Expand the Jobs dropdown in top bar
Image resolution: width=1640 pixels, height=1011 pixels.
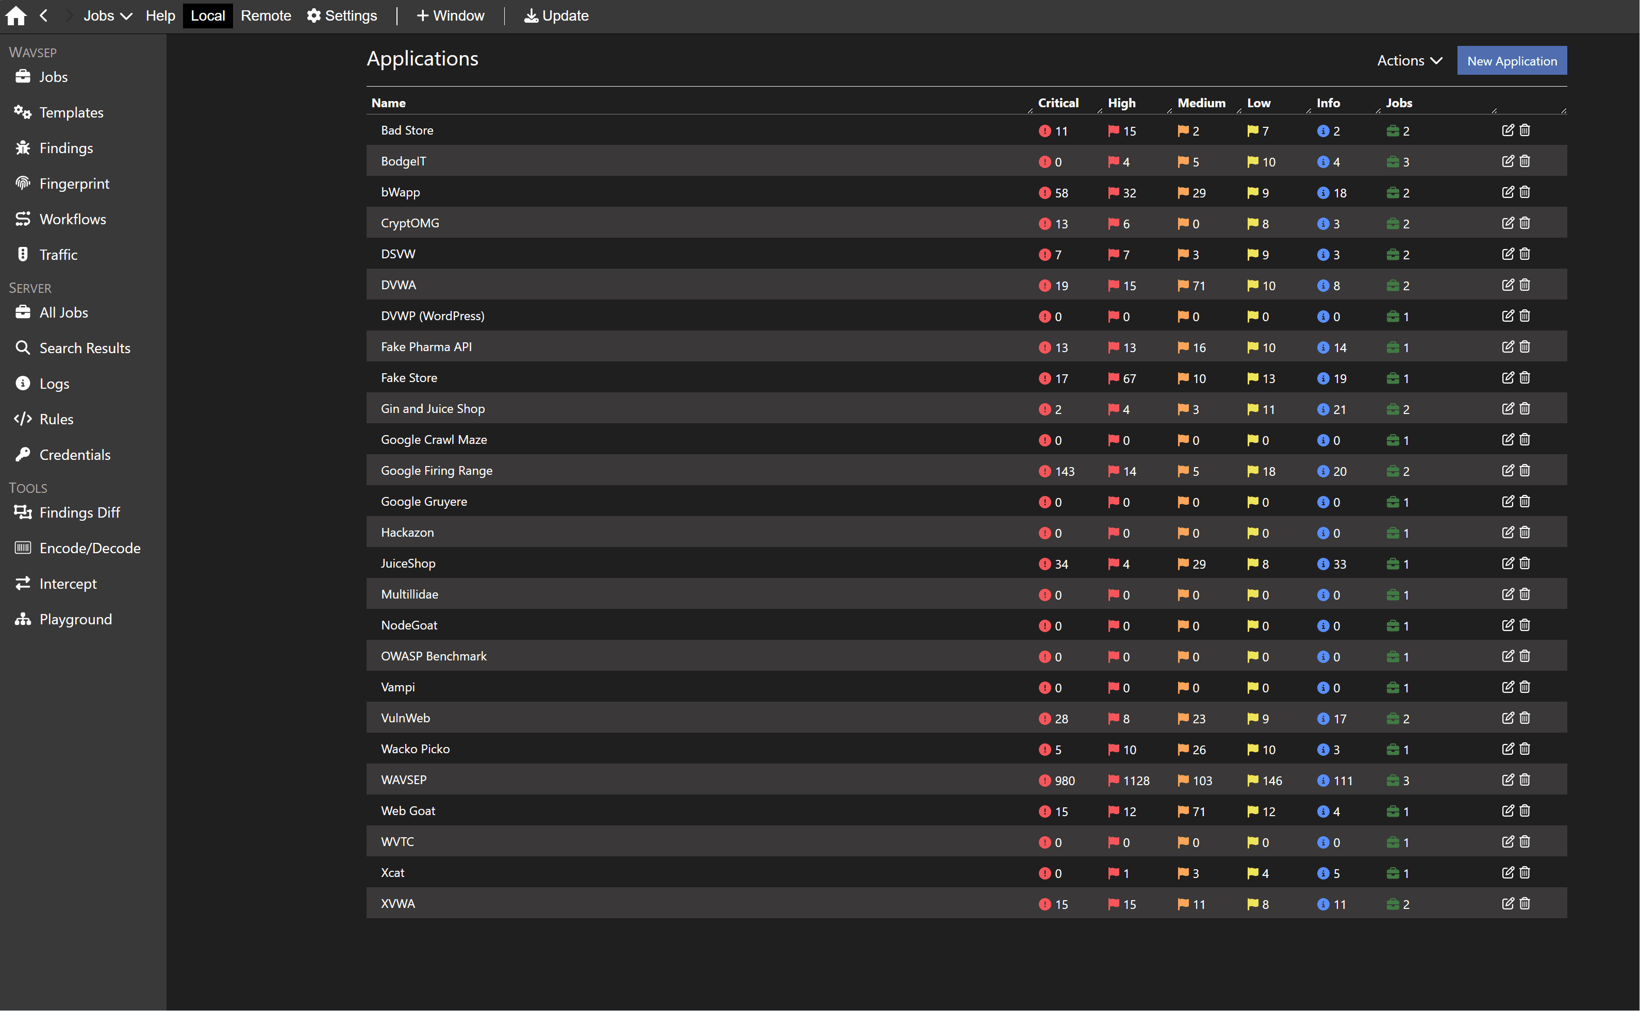[107, 16]
